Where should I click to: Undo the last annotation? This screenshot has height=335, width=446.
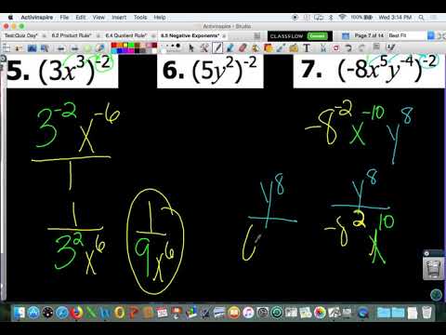pyautogui.click(x=348, y=48)
